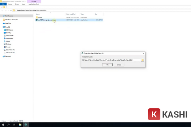Click the browse folder icon beside extraction path

pyautogui.click(x=143, y=60)
